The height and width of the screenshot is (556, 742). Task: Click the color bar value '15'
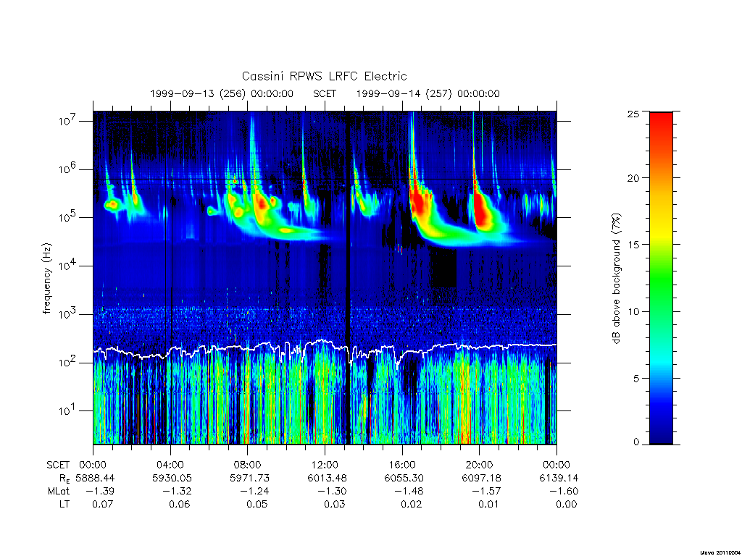pos(633,245)
